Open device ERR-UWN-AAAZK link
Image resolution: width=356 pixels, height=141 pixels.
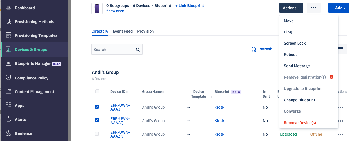pos(120,134)
